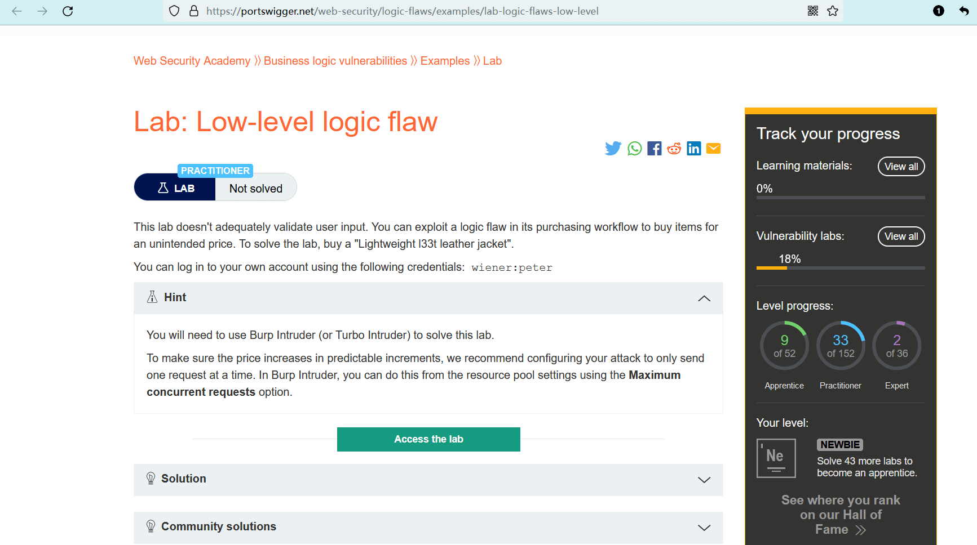977x545 pixels.
Task: Open the QR code icon in address bar
Action: coord(813,11)
